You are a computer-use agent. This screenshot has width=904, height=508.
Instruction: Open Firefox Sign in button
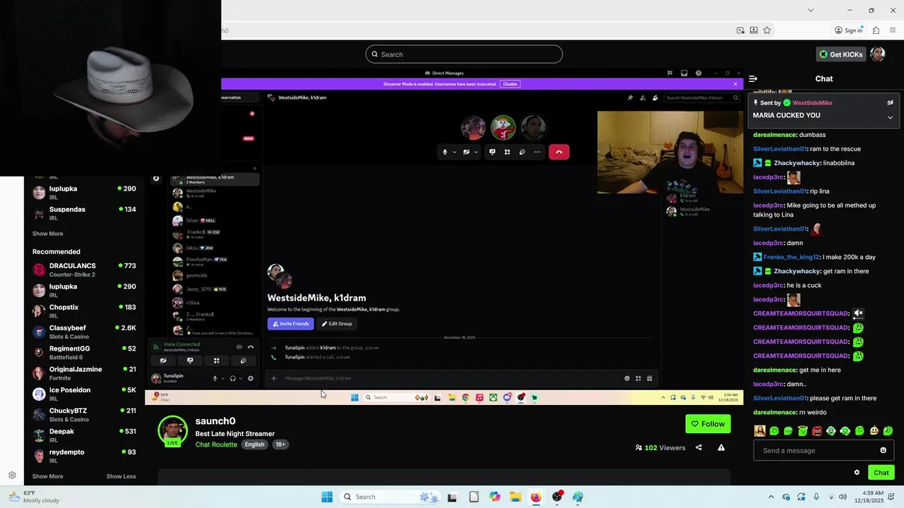coord(848,30)
